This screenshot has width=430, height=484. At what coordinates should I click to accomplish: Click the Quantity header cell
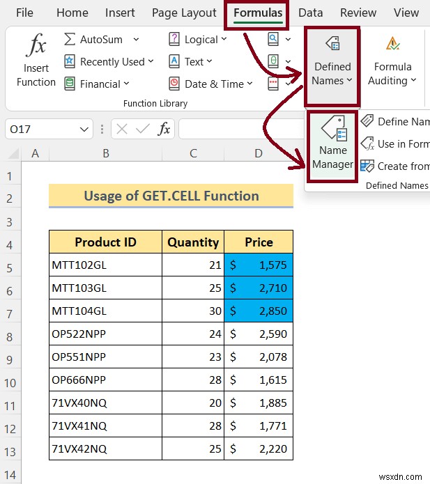(x=193, y=242)
